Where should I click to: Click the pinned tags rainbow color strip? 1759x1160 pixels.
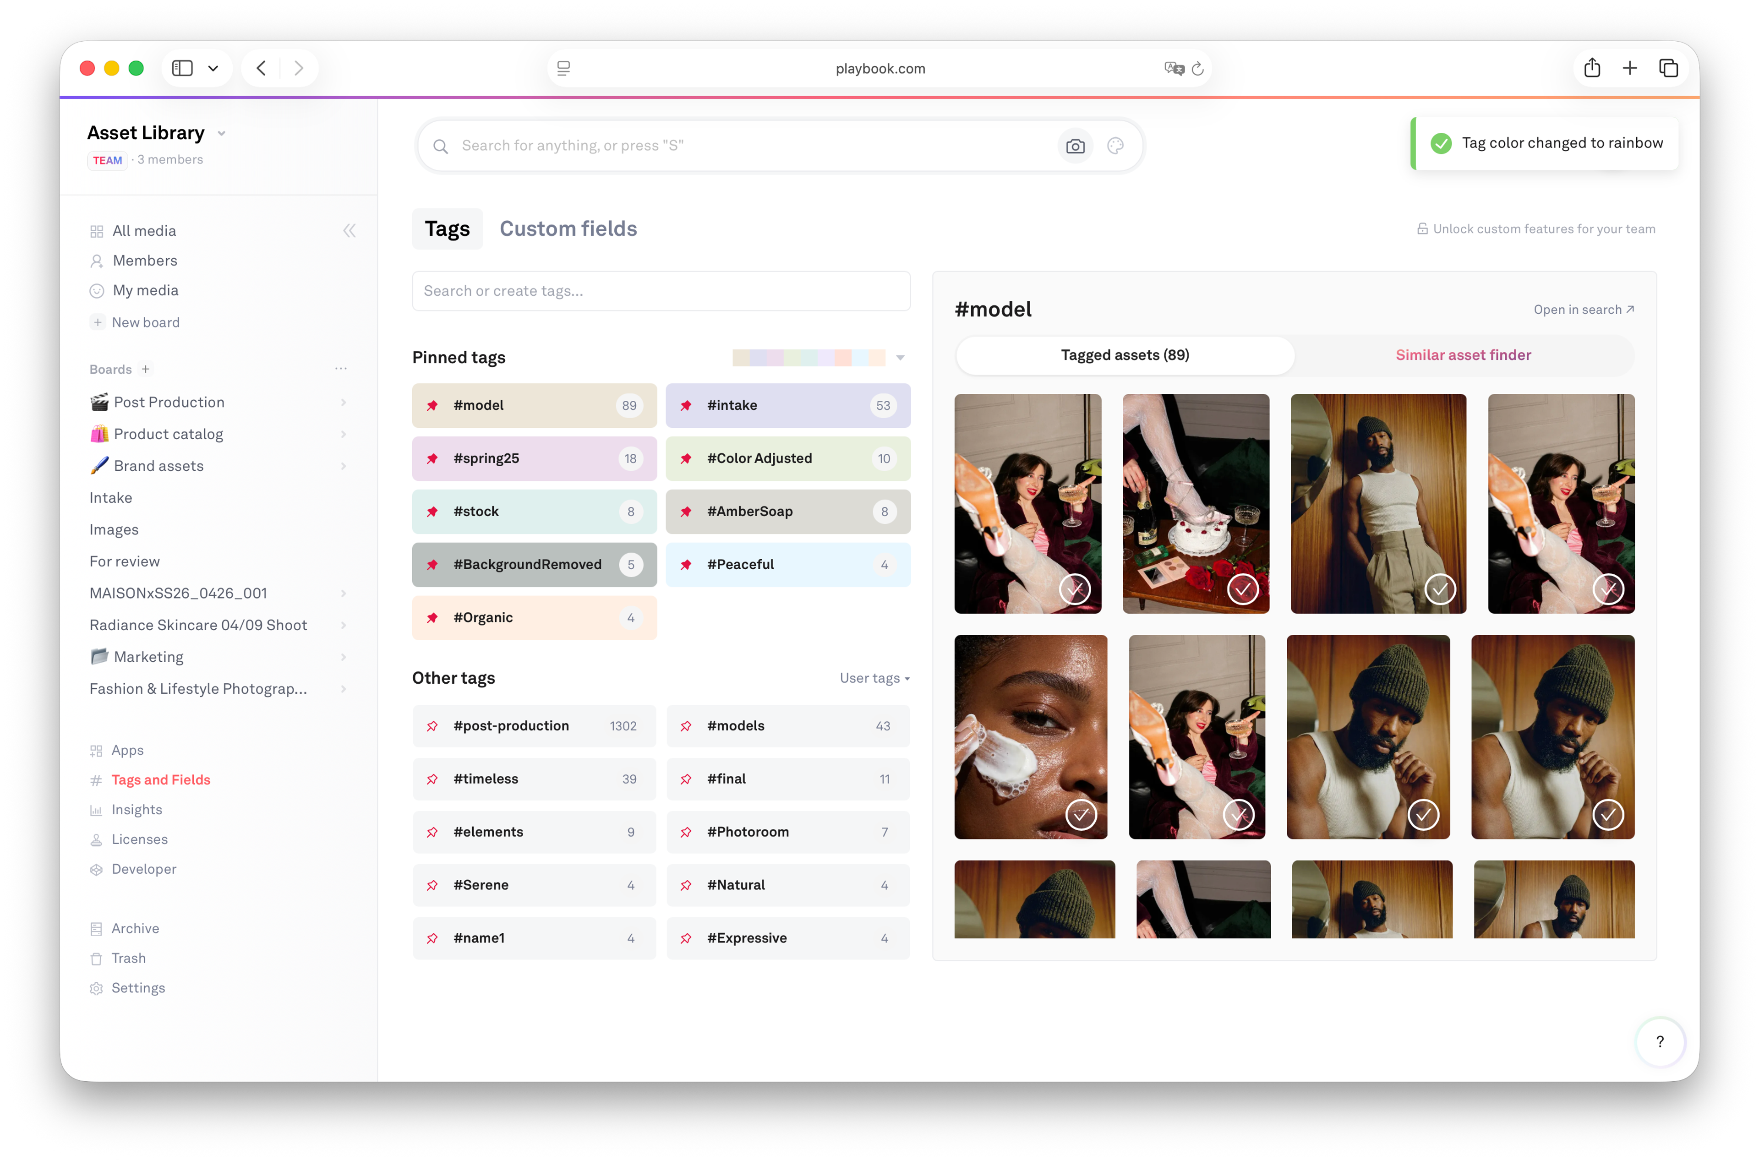point(808,358)
